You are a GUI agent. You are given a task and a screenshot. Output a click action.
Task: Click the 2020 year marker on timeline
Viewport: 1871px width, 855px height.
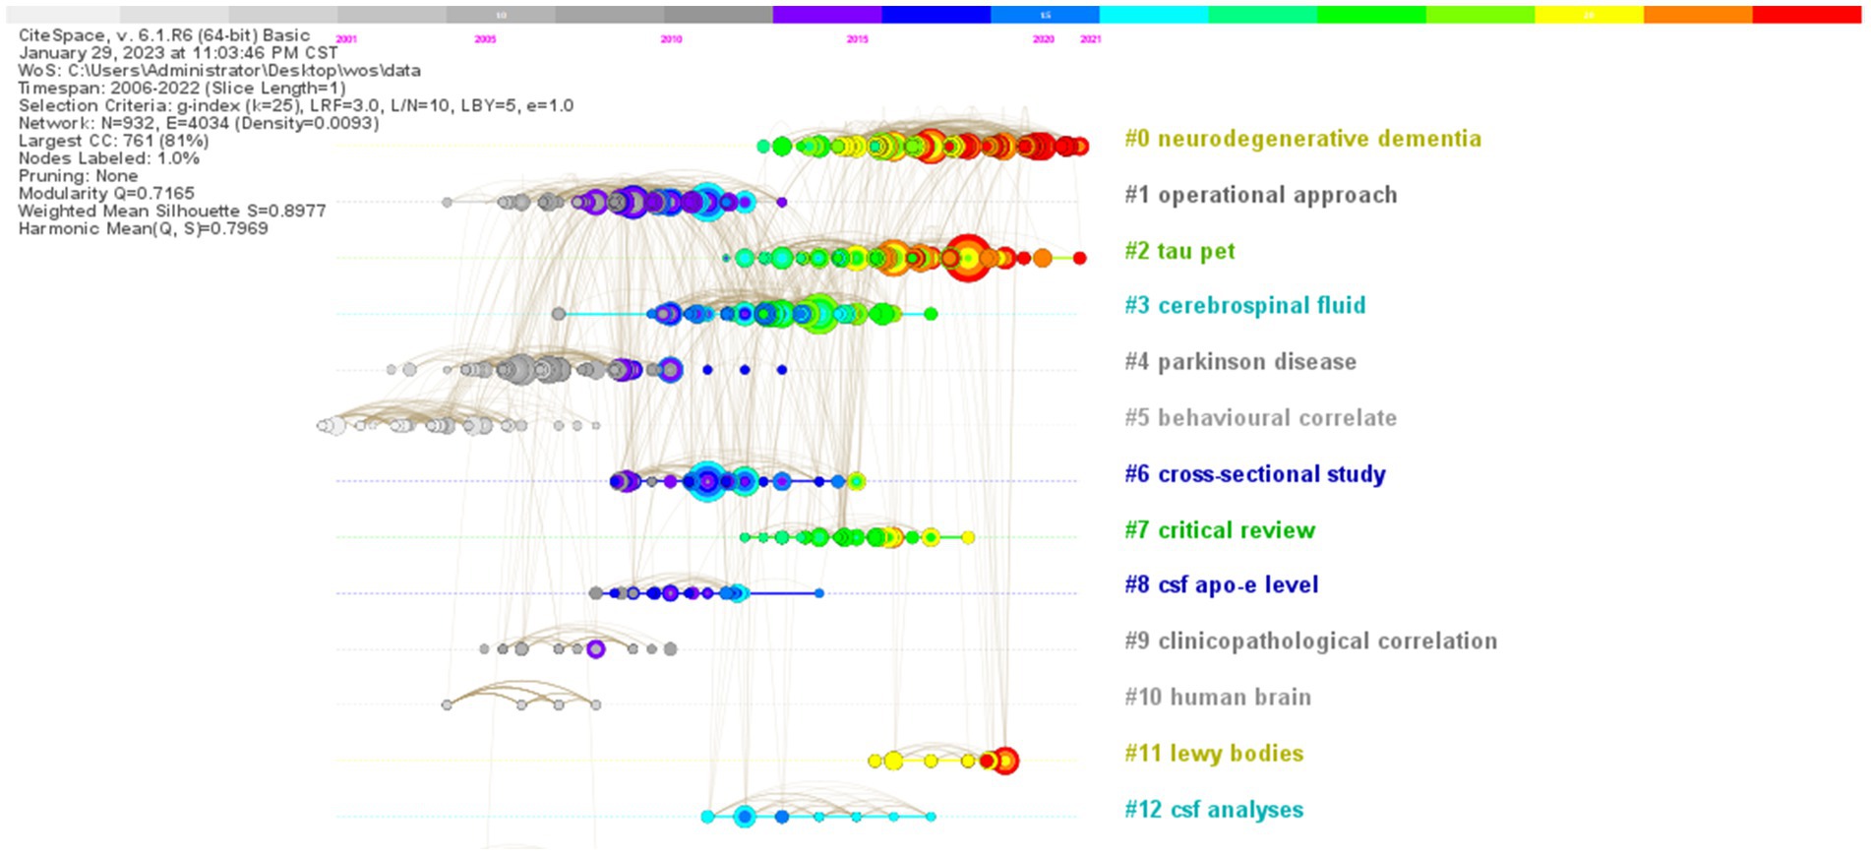[1043, 39]
